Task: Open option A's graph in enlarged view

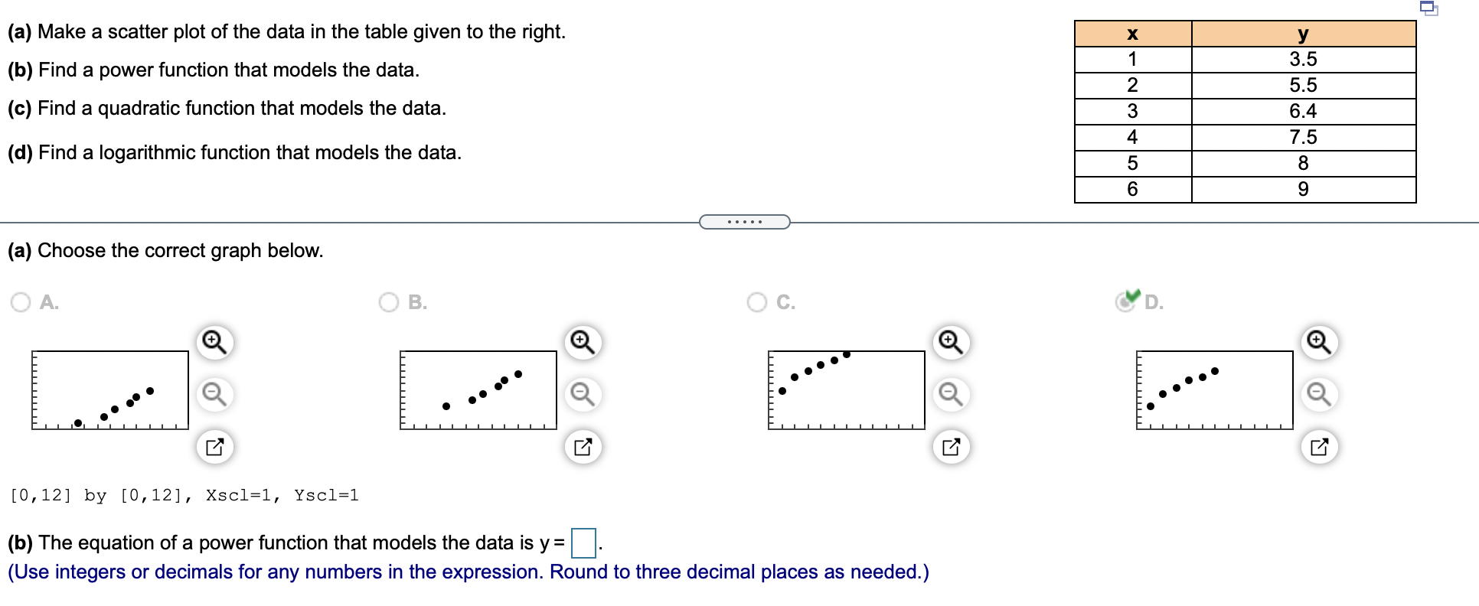Action: (214, 446)
